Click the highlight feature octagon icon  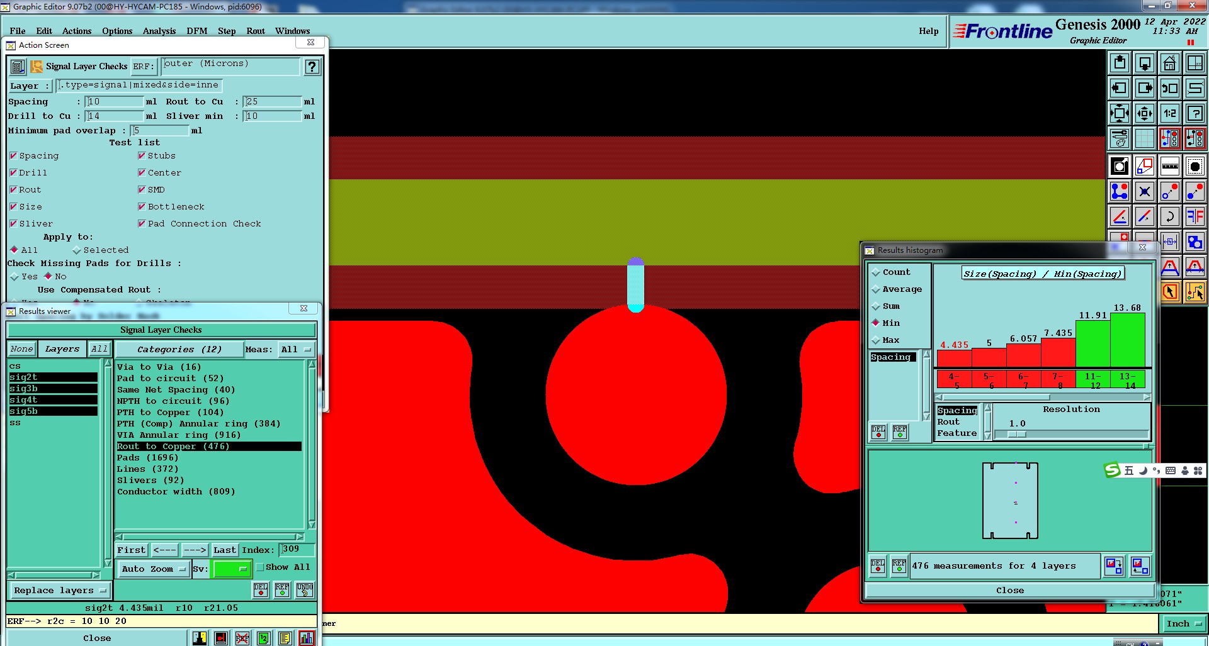coord(1195,166)
